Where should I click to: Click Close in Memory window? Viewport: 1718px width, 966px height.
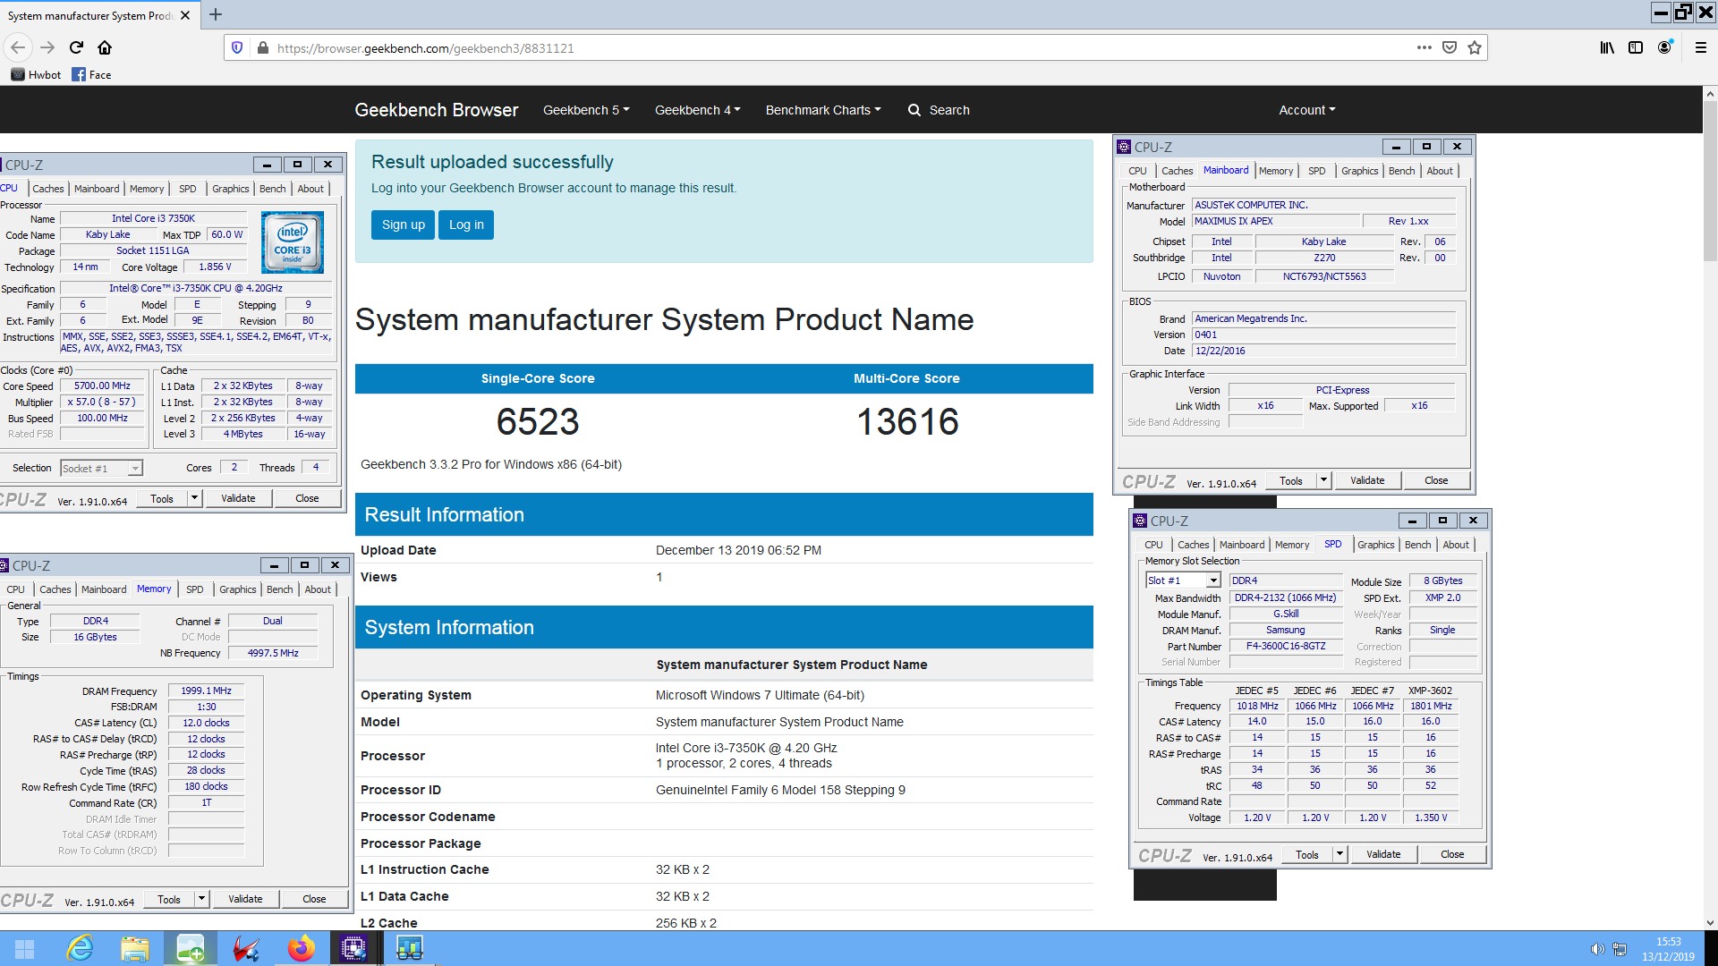314,899
